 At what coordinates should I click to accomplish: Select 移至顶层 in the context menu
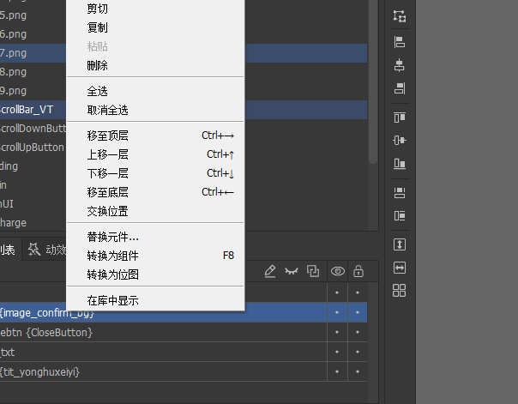pyautogui.click(x=155, y=136)
